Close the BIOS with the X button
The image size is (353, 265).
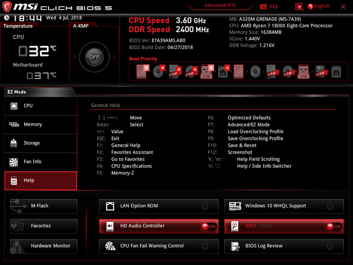(343, 7)
